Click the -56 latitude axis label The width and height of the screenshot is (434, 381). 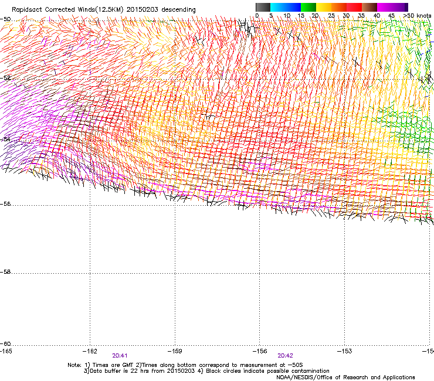coord(5,204)
